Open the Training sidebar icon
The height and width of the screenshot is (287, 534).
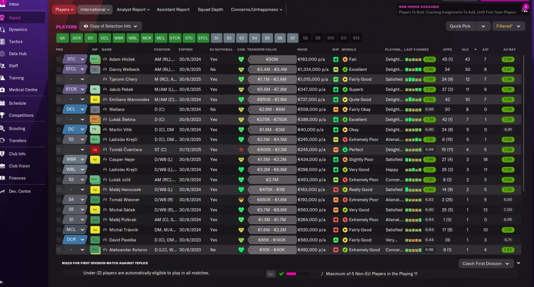click(3, 78)
